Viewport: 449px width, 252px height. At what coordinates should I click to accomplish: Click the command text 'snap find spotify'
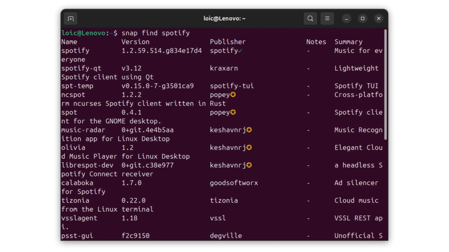pyautogui.click(x=155, y=33)
